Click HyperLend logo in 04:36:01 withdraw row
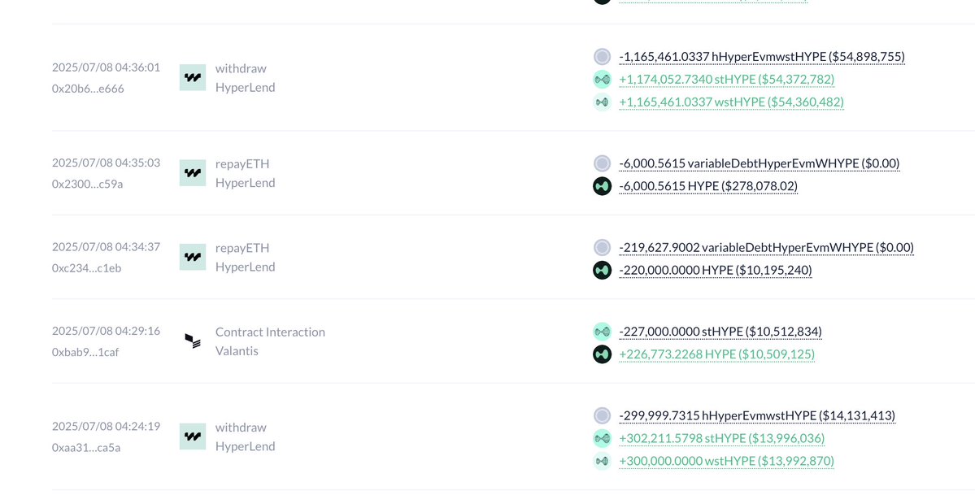The height and width of the screenshot is (495, 975). pos(193,78)
